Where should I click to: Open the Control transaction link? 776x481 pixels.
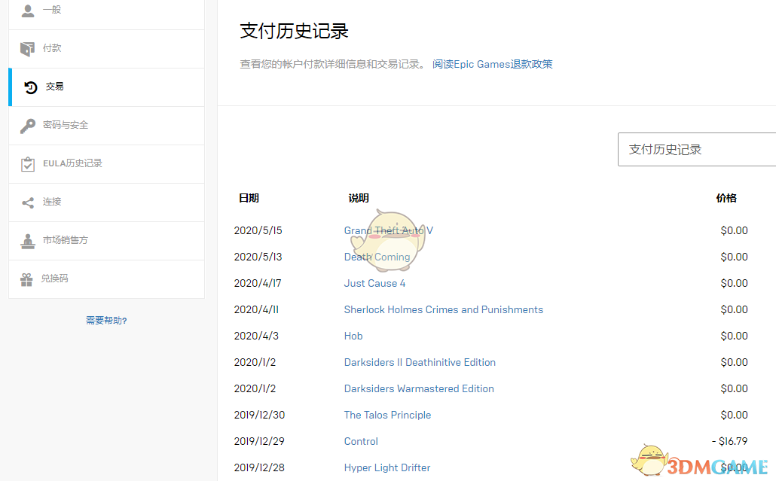tap(361, 441)
